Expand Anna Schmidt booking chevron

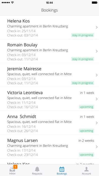(97, 123)
